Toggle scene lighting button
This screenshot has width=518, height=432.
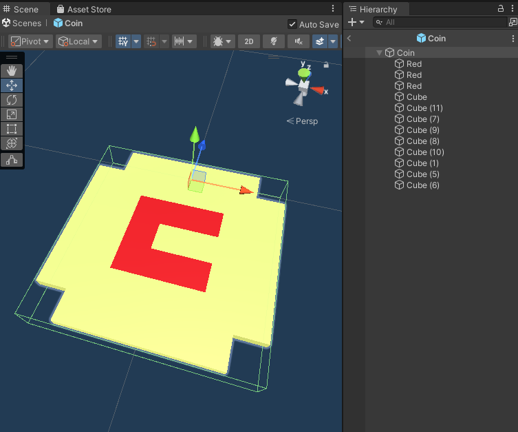pos(274,41)
